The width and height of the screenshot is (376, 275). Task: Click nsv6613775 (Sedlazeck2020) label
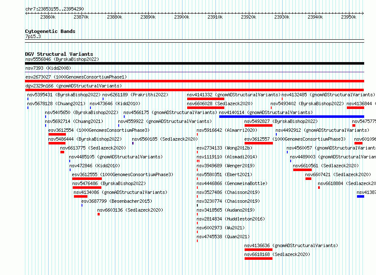(x=93, y=148)
